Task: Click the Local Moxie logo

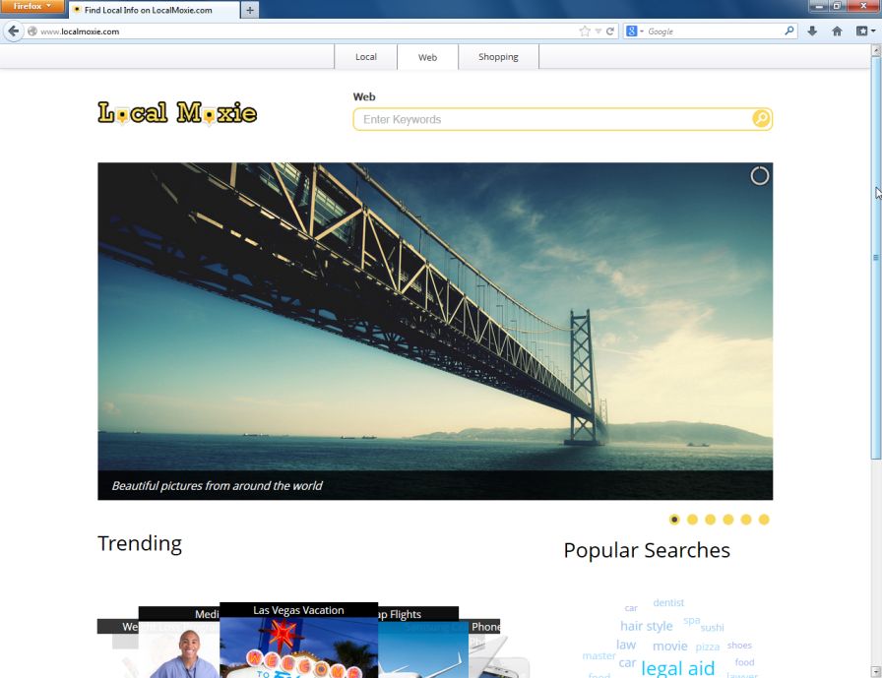Action: click(177, 113)
